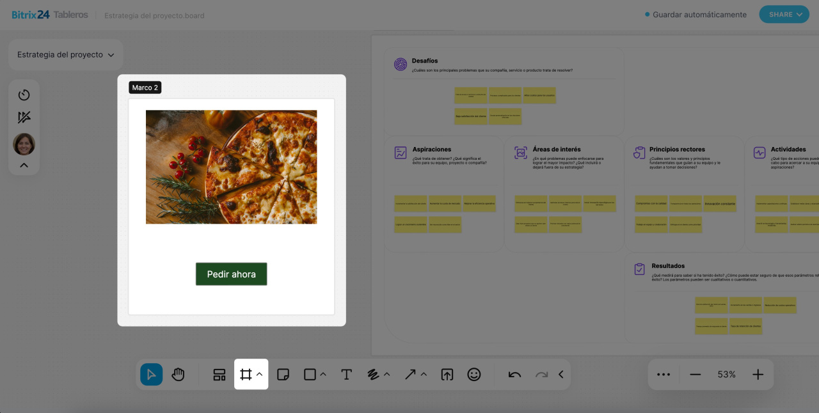Screen dimensions: 819x413
Task: Pick the sticky note tool
Action: click(284, 375)
